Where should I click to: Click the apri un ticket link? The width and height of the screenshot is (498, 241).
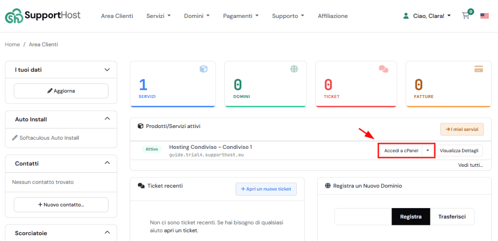(181, 230)
